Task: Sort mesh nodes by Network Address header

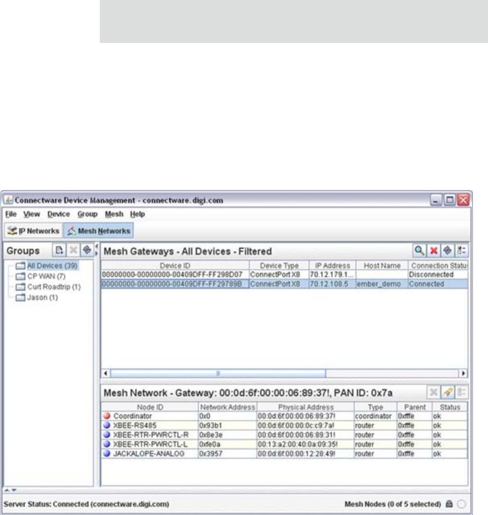Action: [228, 407]
